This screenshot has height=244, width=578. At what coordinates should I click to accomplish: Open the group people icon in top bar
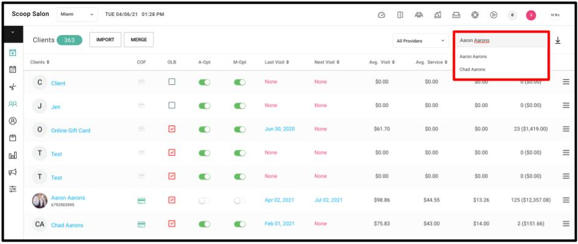419,15
